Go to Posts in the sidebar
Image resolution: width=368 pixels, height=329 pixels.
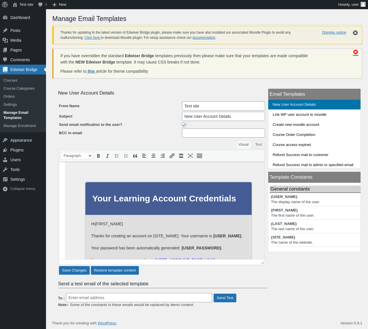[23, 30]
